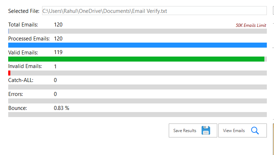Click the Catch-ALL label
This screenshot has width=274, height=155.
[21, 80]
